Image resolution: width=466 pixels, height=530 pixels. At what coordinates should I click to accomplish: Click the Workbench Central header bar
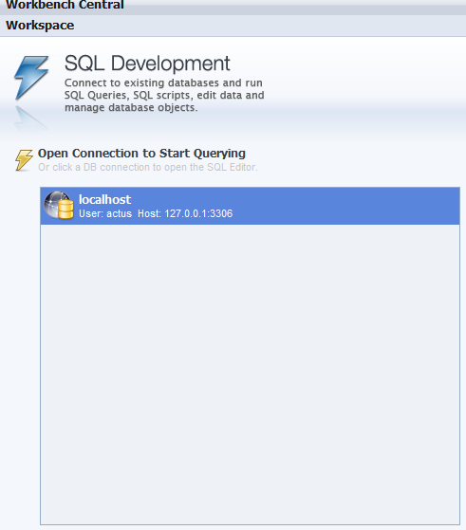coord(233,6)
